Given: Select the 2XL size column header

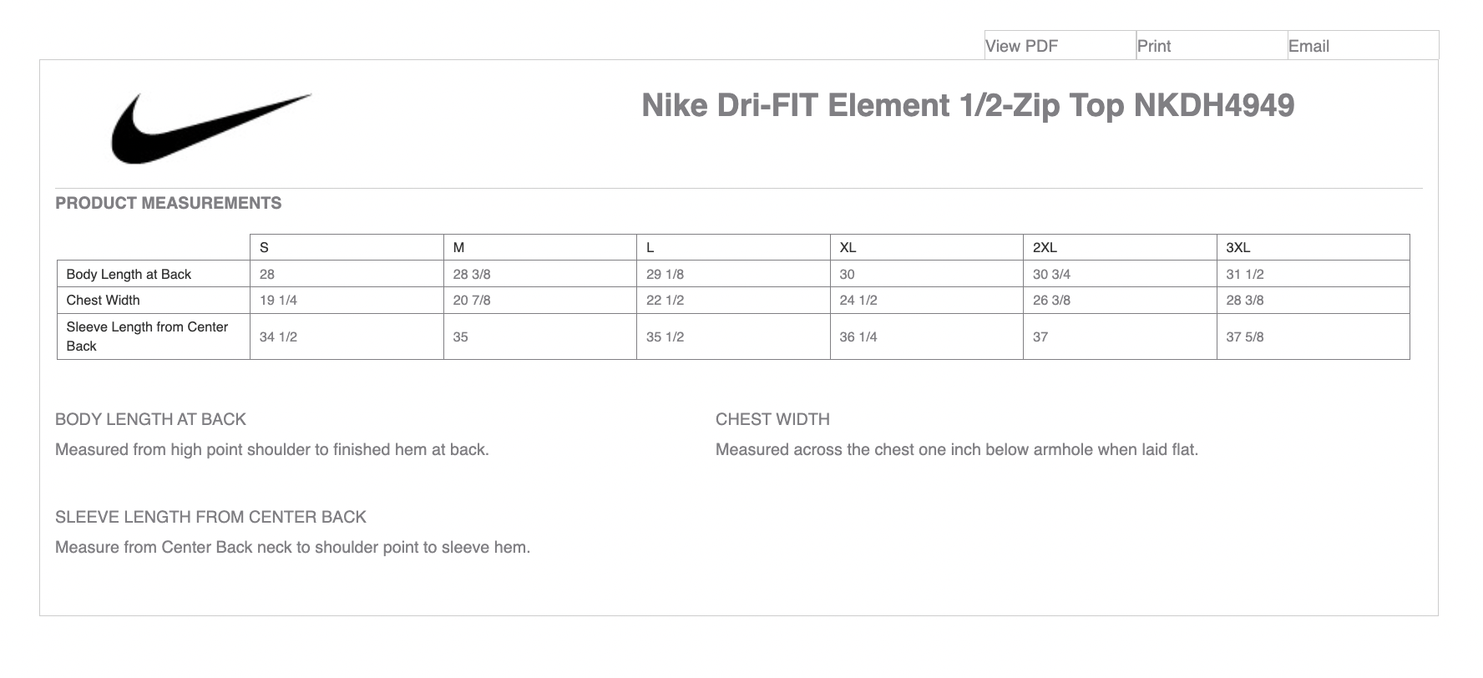Looking at the screenshot, I should coord(1045,247).
